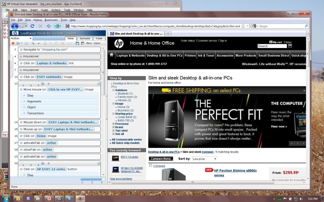Start recording with the red Record button
Viewport: 324px width, 202px height.
point(13,43)
